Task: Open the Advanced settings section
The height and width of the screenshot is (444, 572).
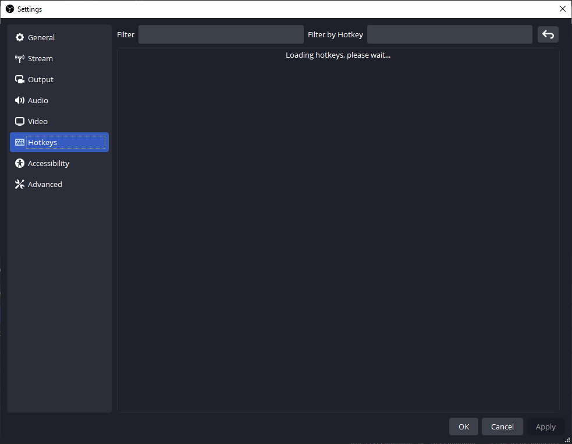Action: (x=59, y=184)
